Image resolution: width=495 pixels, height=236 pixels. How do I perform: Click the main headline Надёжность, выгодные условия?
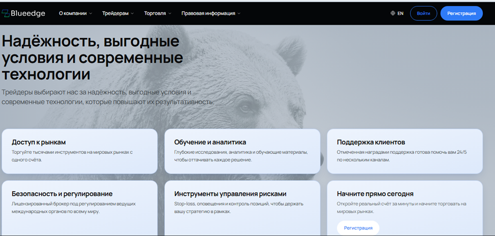coord(92,58)
